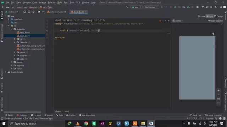This screenshot has width=227, height=127.
Task: Run the app with green play button
Action: (162, 7)
